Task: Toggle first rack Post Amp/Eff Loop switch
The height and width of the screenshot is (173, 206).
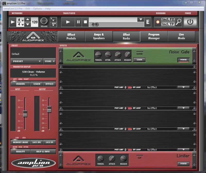Action: click(x=128, y=87)
